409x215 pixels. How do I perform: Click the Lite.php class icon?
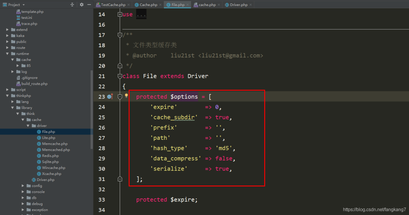tap(39, 138)
